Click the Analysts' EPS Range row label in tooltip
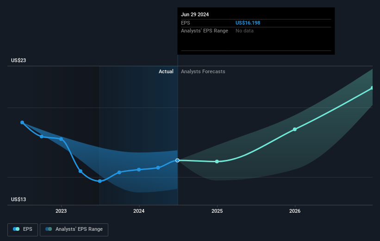This screenshot has height=241, width=380. [205, 31]
